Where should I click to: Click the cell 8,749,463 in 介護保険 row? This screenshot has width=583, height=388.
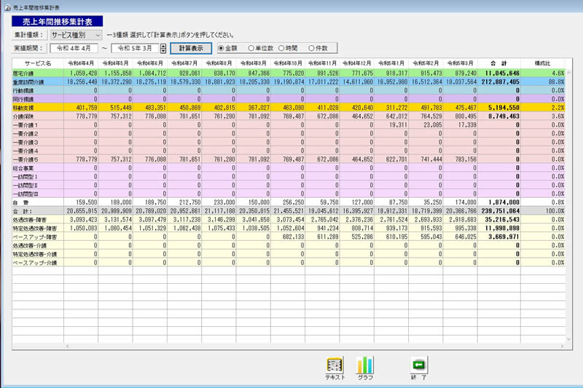(499, 116)
